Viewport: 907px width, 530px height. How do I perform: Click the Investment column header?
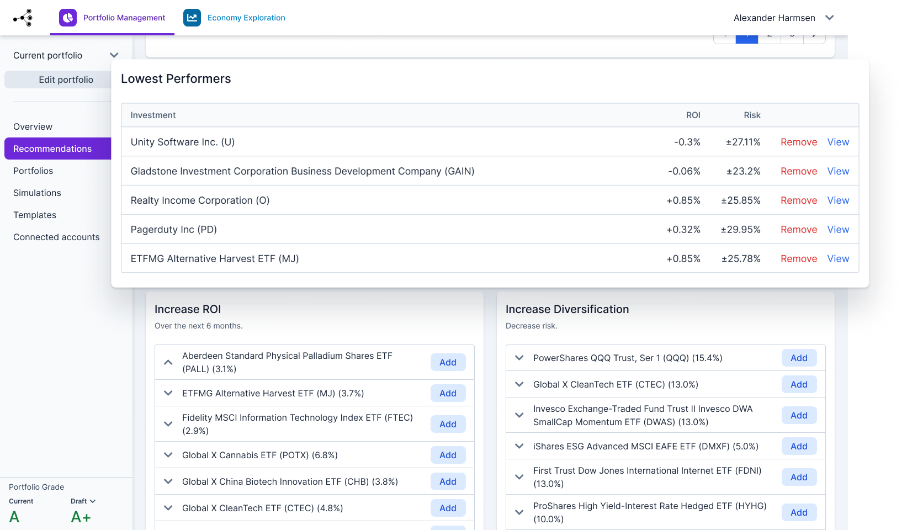153,115
